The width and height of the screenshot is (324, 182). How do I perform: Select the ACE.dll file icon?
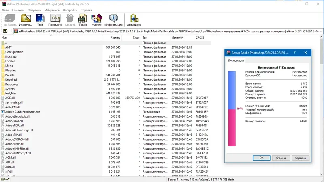3,98
